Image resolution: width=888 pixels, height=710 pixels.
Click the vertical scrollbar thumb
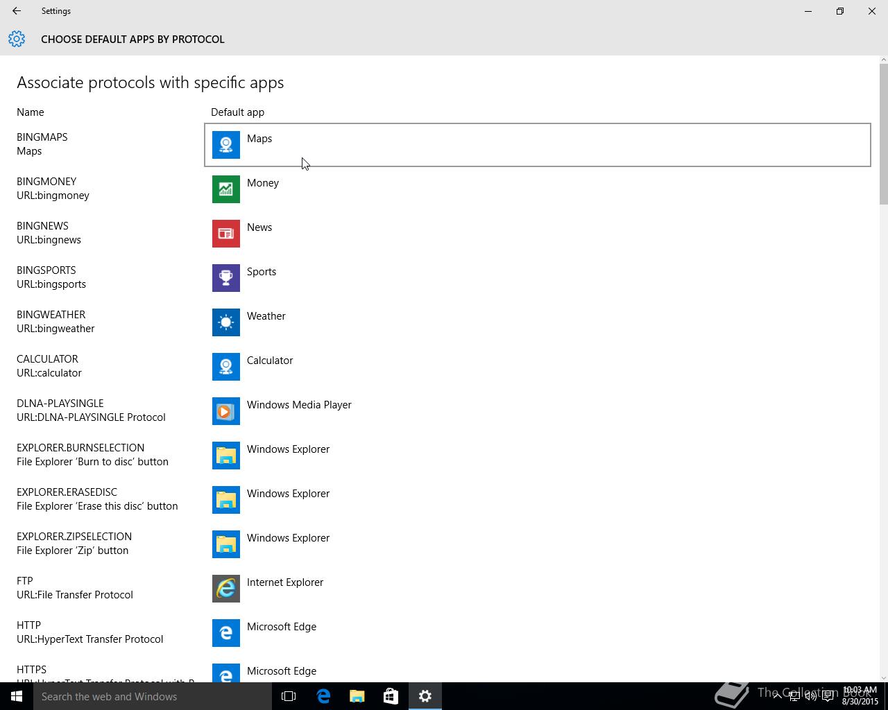[883, 134]
